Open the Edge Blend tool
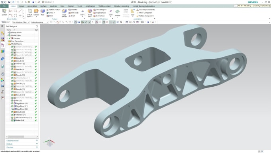This screenshot has width=271, height=153. click(x=64, y=13)
